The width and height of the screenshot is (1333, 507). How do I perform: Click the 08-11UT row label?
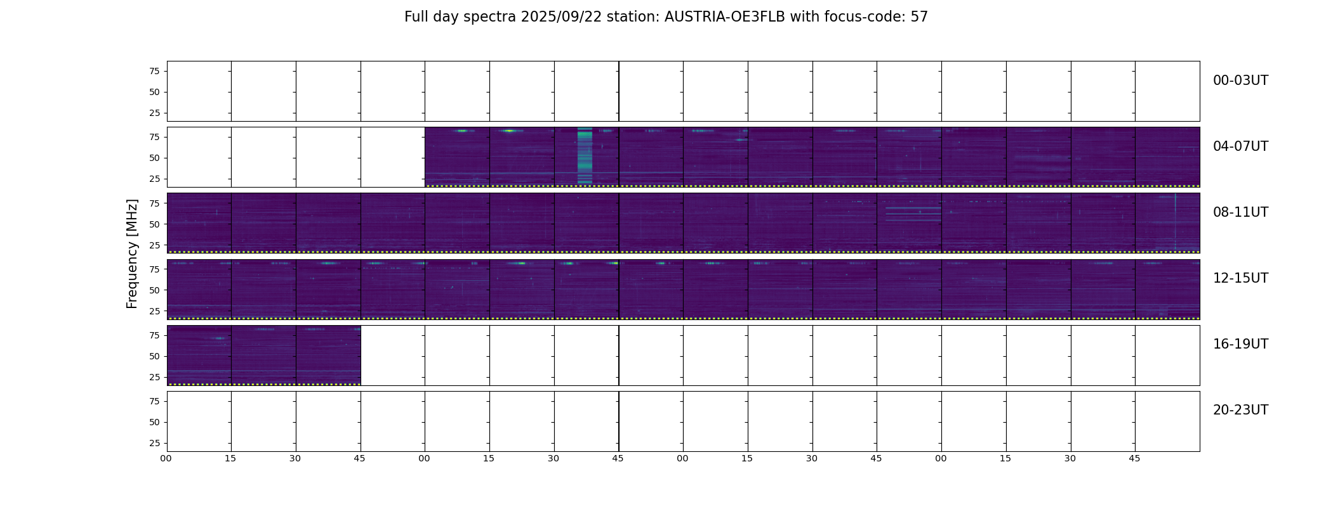coord(1240,212)
